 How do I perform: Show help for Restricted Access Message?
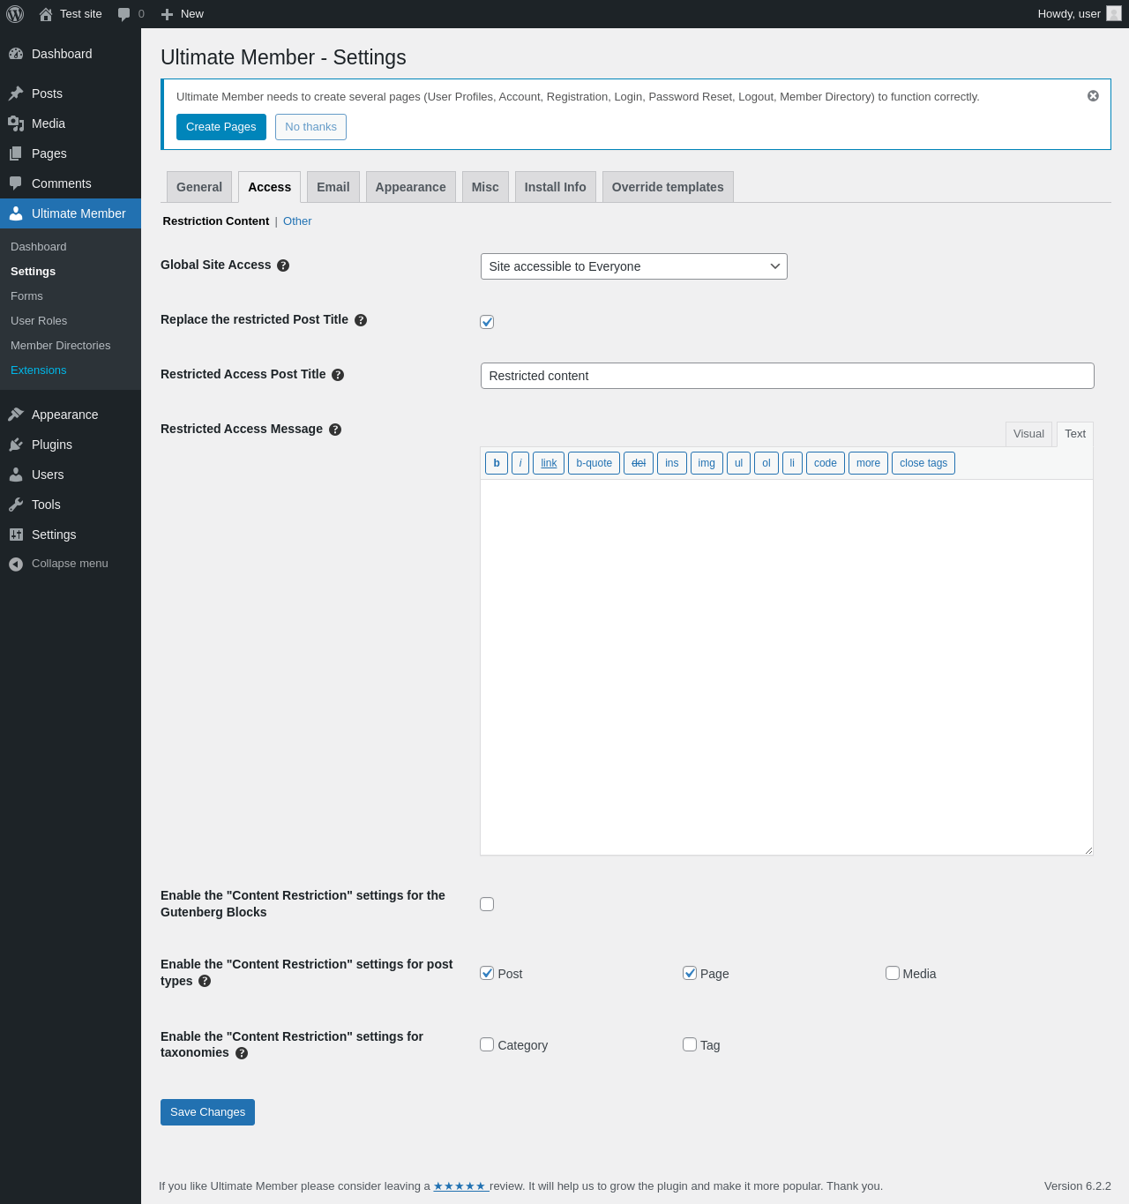click(335, 430)
